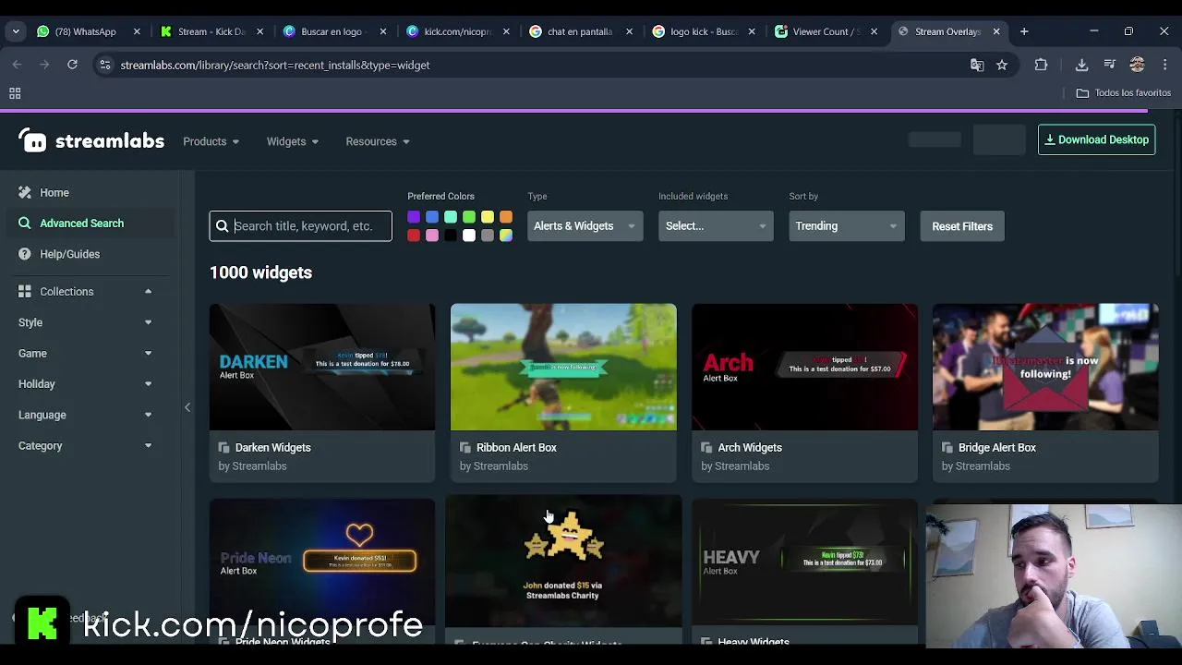
Task: Open the Resources menu
Action: point(377,141)
